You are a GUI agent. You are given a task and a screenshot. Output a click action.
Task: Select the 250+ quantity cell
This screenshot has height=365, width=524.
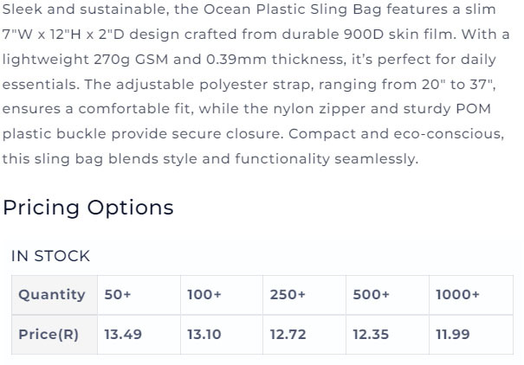[305, 295]
